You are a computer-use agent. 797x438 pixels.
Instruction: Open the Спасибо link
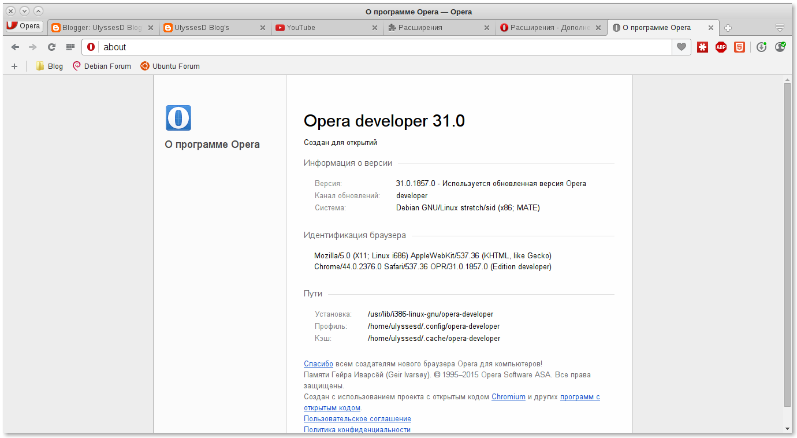tap(318, 363)
